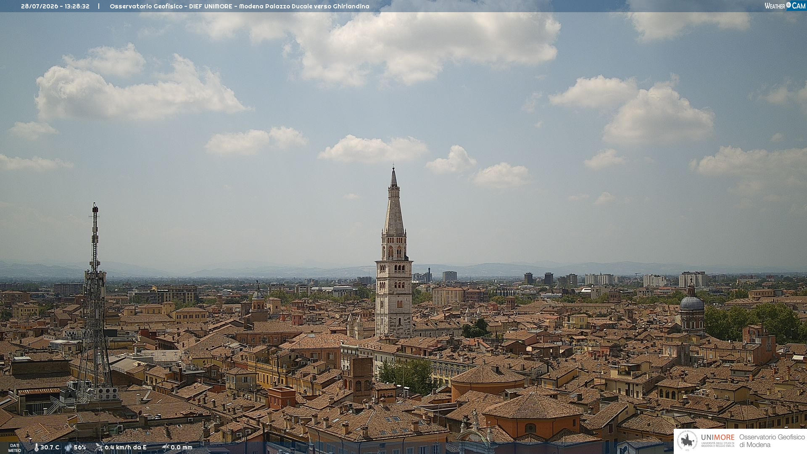This screenshot has width=807, height=454.
Task: Click the humidity droplets icon
Action: click(x=68, y=447)
